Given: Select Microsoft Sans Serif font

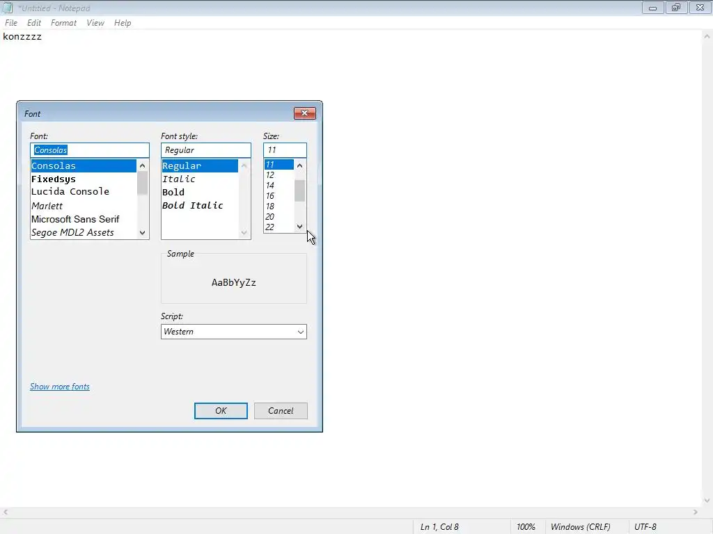Looking at the screenshot, I should point(84,219).
